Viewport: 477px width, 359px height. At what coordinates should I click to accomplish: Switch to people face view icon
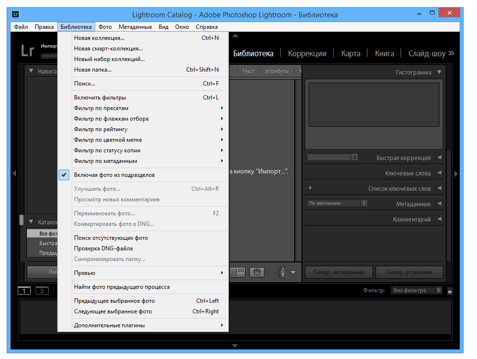coord(257,272)
